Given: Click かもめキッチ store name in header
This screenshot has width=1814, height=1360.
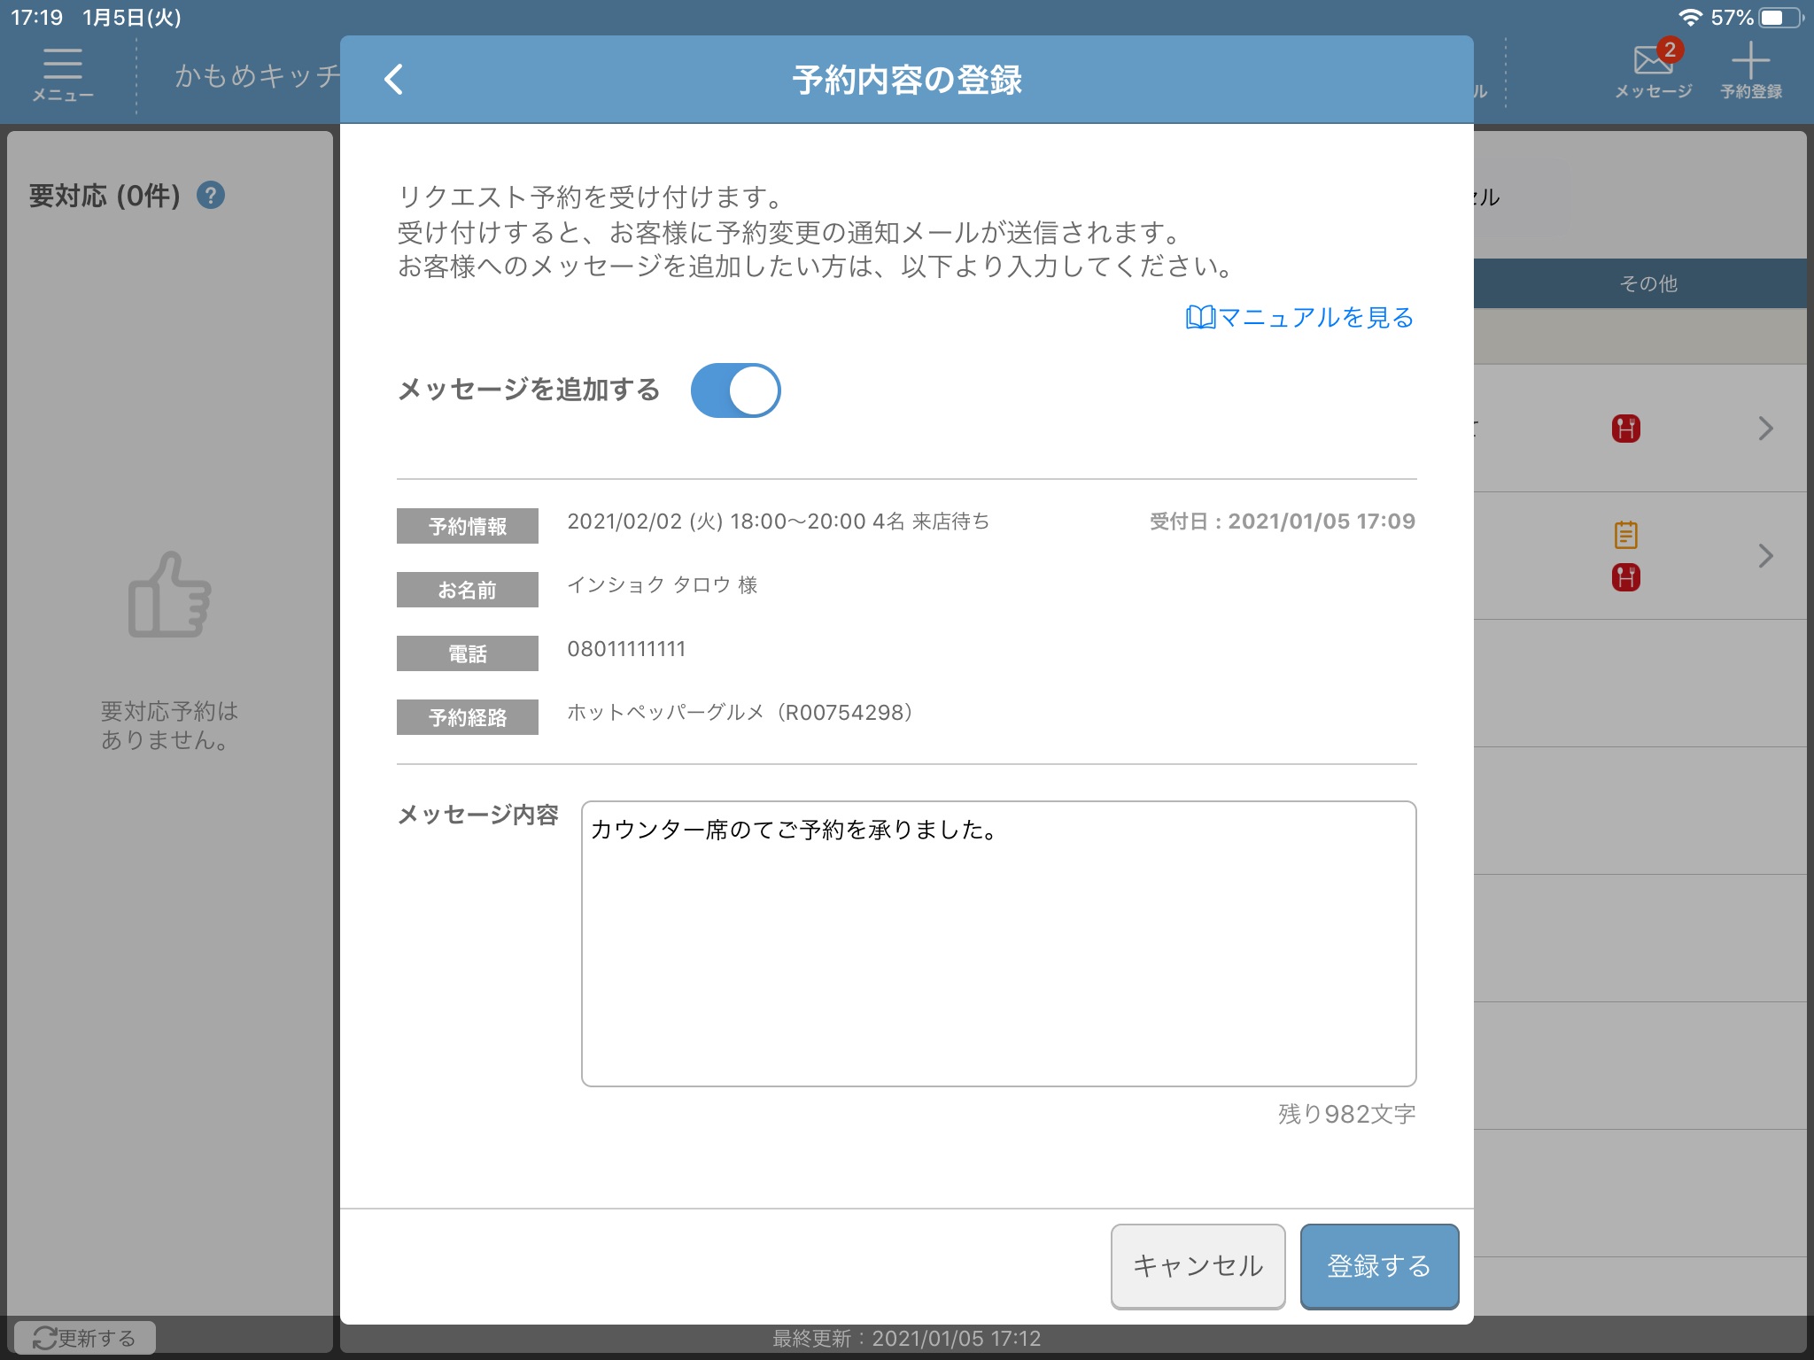Looking at the screenshot, I should [x=257, y=76].
